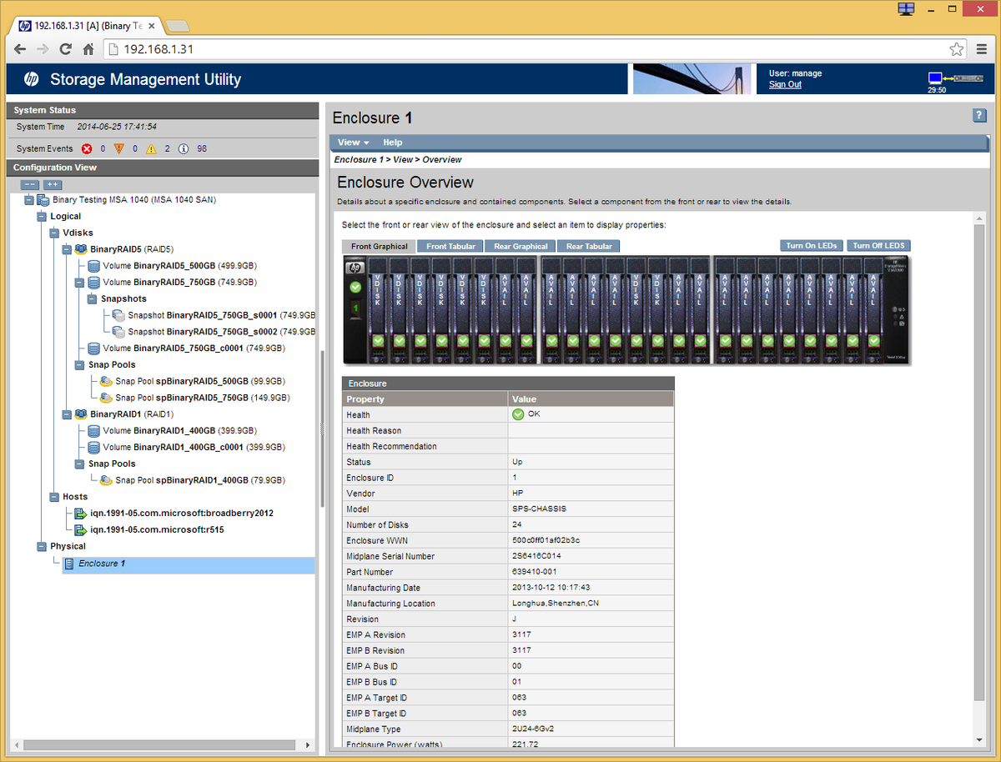Click the critical events red X icon
This screenshot has width=1001, height=762.
[87, 149]
